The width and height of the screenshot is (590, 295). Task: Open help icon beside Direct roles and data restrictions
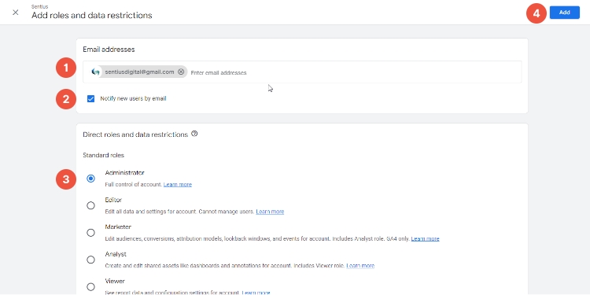194,134
